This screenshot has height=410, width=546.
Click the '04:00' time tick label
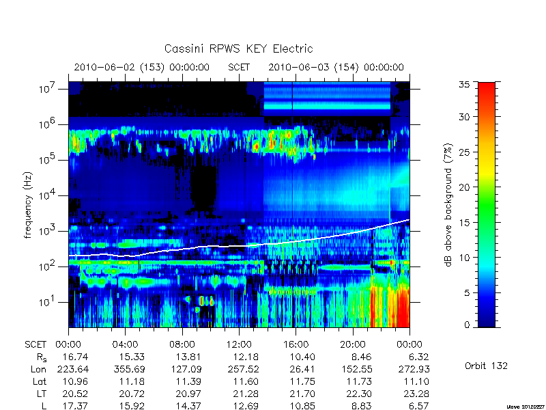[x=125, y=345]
